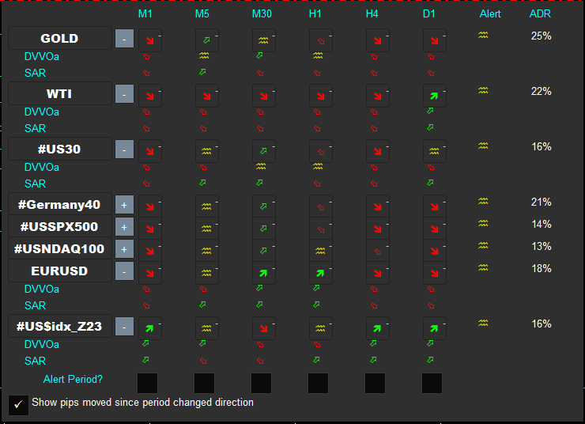Click GOLD D1 red down-arrow cell
Screen dimensions: 585x424
pyautogui.click(x=435, y=40)
